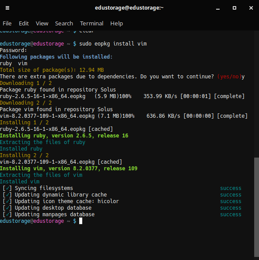Click 'Total size of package(s): 12.94 MB'
Image resolution: width=259 pixels, height=260 pixels.
[52, 70]
